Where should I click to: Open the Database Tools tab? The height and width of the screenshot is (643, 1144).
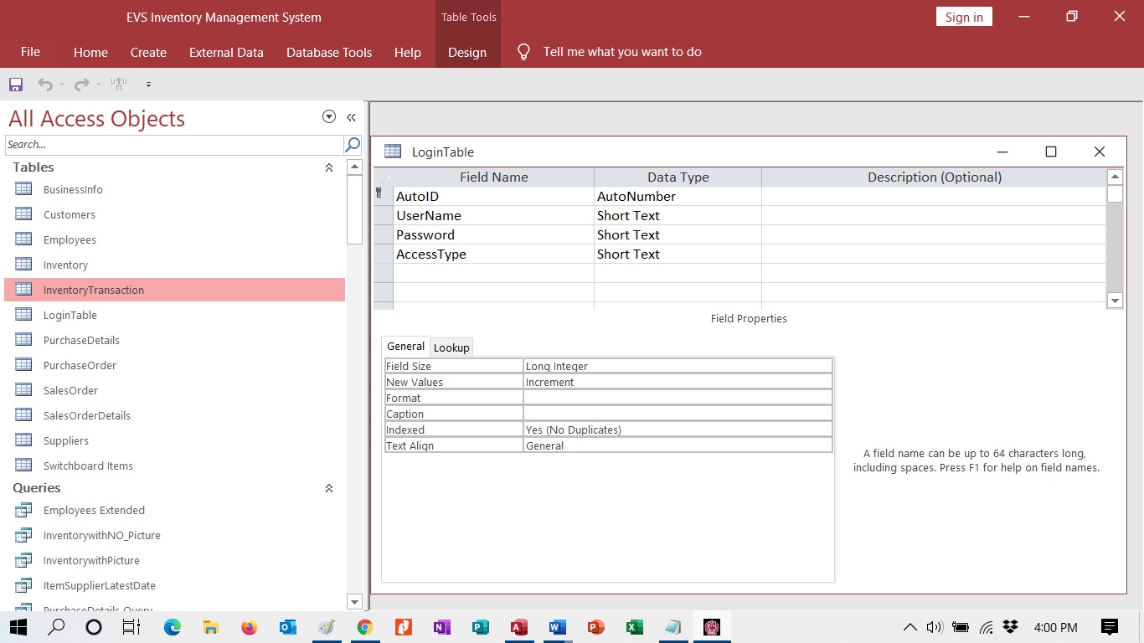coord(329,52)
